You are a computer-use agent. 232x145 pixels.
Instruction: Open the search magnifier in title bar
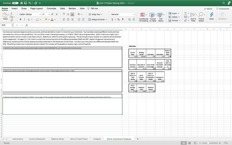224,3
